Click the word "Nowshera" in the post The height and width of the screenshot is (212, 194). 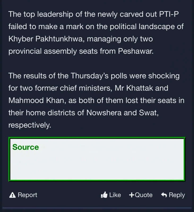coord(104,113)
